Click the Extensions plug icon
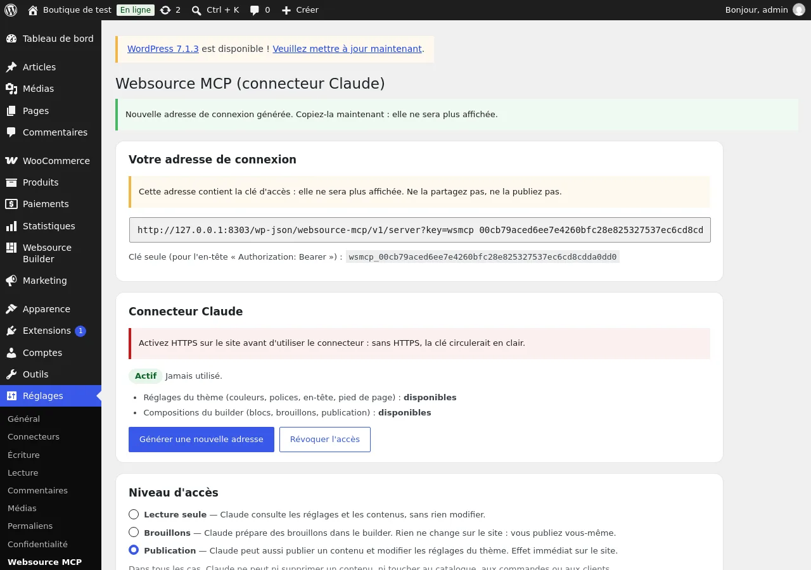The image size is (811, 570). click(11, 331)
